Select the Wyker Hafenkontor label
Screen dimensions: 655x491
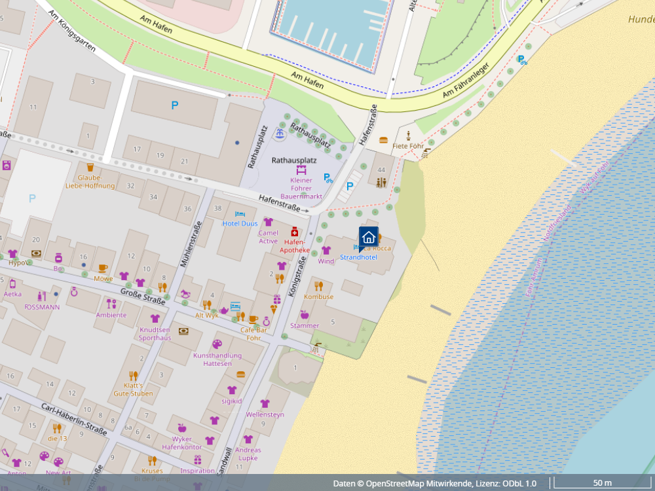[x=181, y=443]
